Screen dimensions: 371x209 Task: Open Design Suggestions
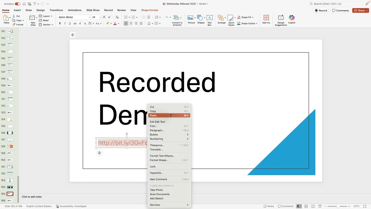281,20
